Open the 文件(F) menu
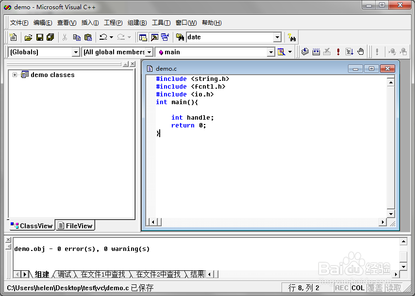 pyautogui.click(x=19, y=23)
